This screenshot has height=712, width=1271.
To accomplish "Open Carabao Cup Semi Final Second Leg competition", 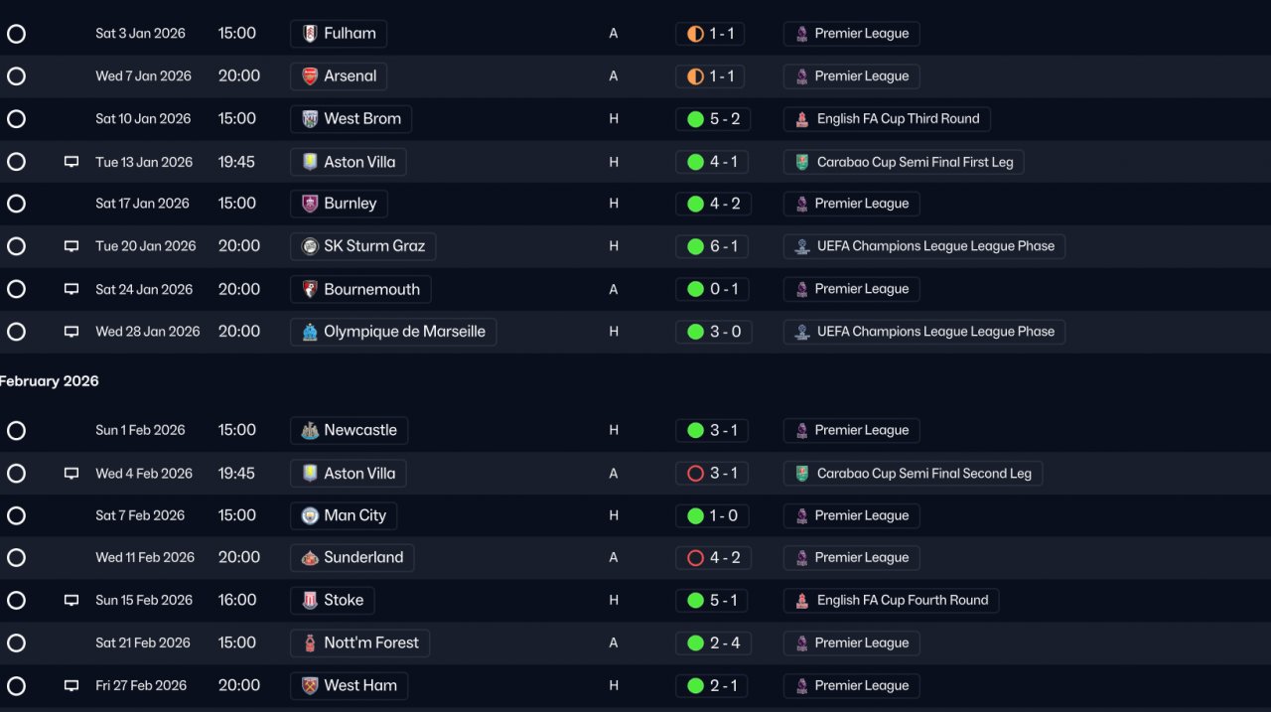I will tap(923, 474).
